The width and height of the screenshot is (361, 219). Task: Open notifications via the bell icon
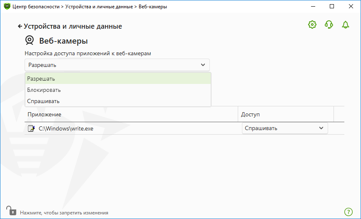coord(345,25)
